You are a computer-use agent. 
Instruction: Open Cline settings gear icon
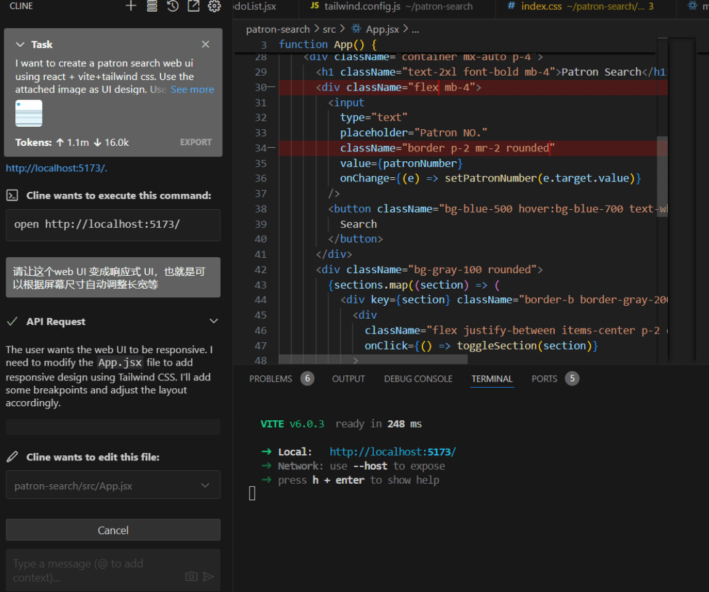click(x=215, y=6)
